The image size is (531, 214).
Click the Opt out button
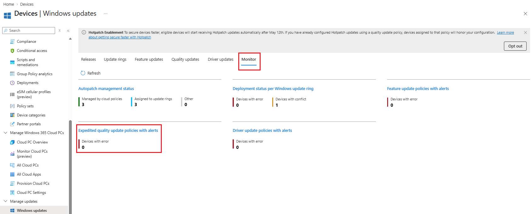coord(515,46)
